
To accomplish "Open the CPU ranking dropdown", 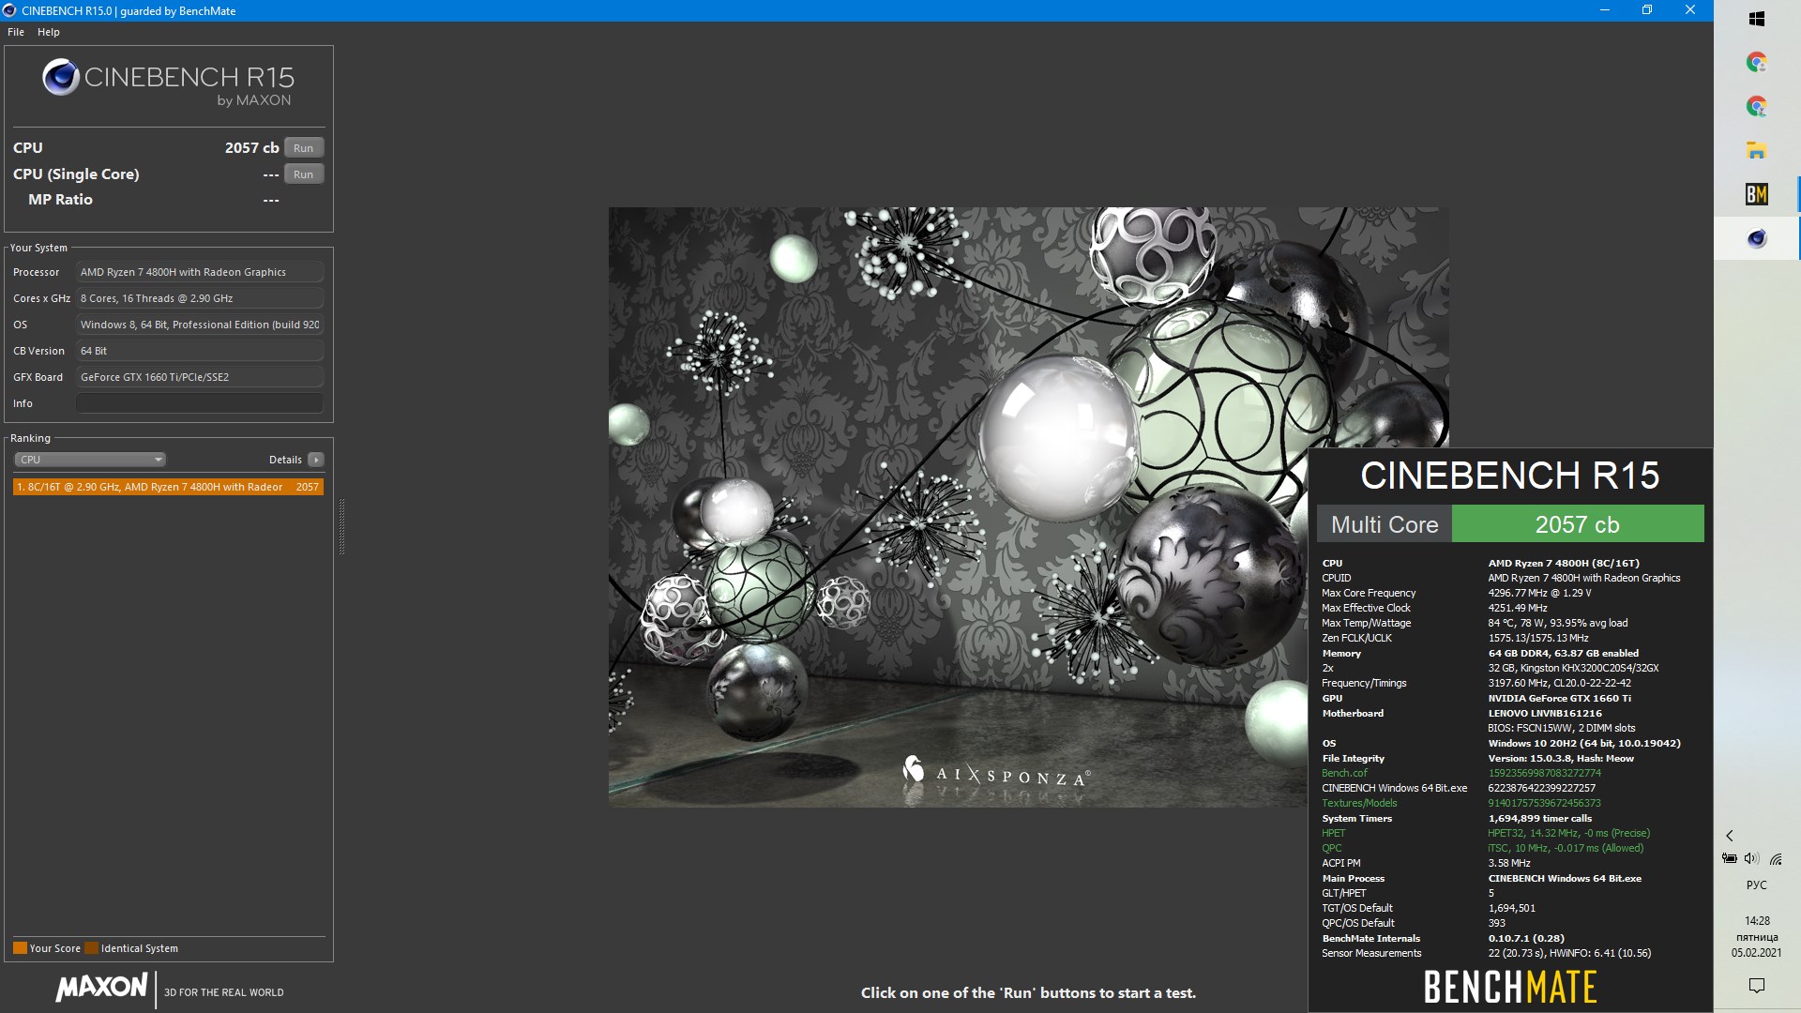I will tap(90, 460).
